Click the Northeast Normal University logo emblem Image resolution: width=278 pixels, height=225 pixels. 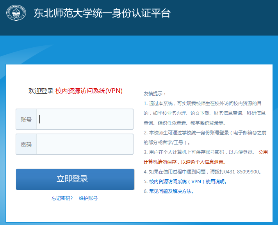pyautogui.click(x=16, y=13)
